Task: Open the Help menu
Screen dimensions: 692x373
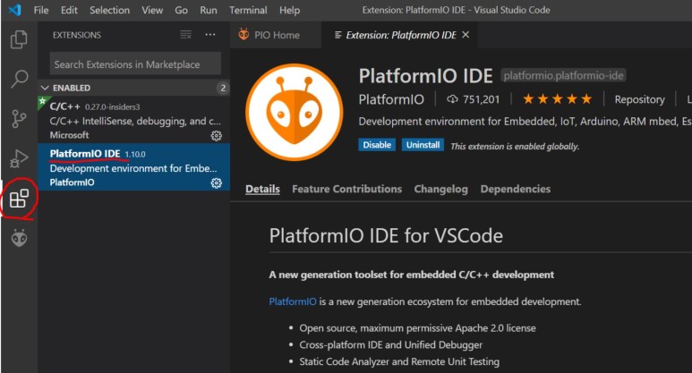Action: (289, 10)
